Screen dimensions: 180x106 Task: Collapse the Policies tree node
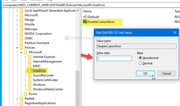tap(17, 48)
